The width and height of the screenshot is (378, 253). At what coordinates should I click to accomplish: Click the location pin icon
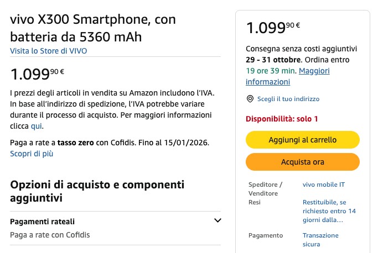click(250, 99)
